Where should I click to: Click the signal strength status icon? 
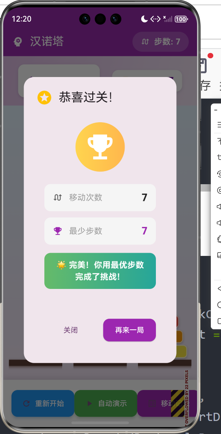pos(168,19)
